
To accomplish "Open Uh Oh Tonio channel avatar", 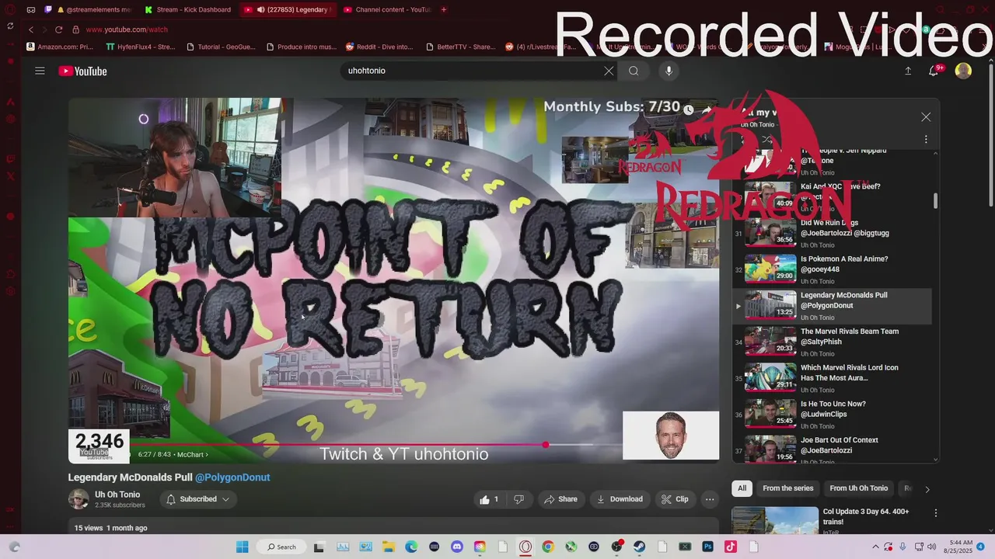I will click(x=79, y=499).
